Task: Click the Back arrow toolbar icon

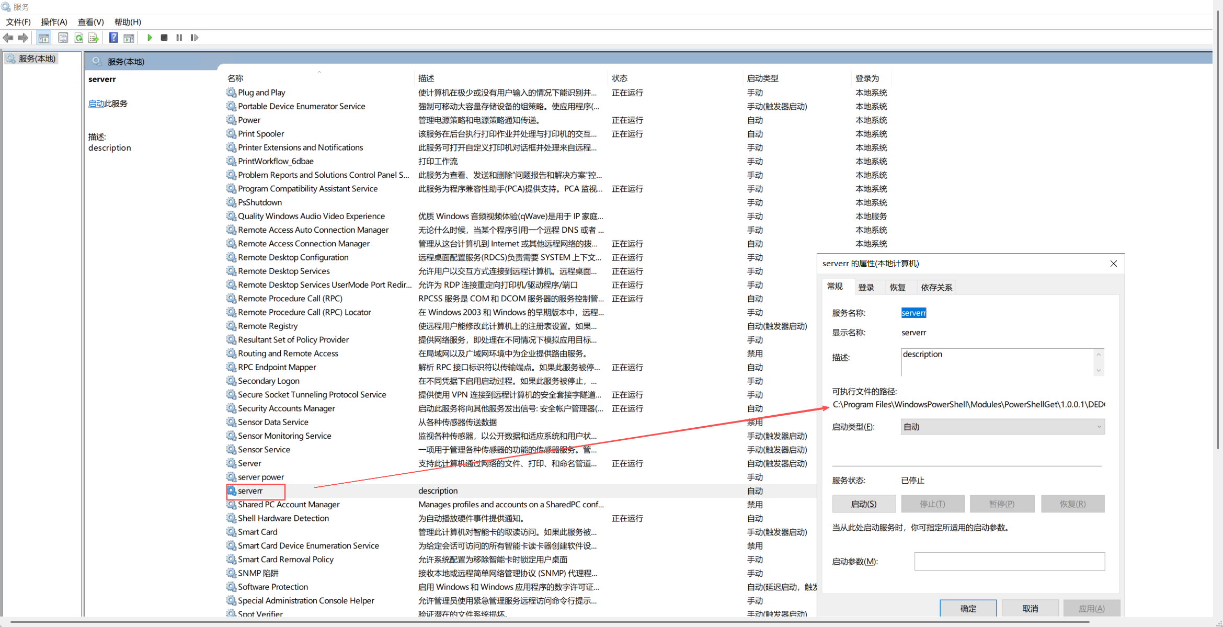Action: pos(8,38)
